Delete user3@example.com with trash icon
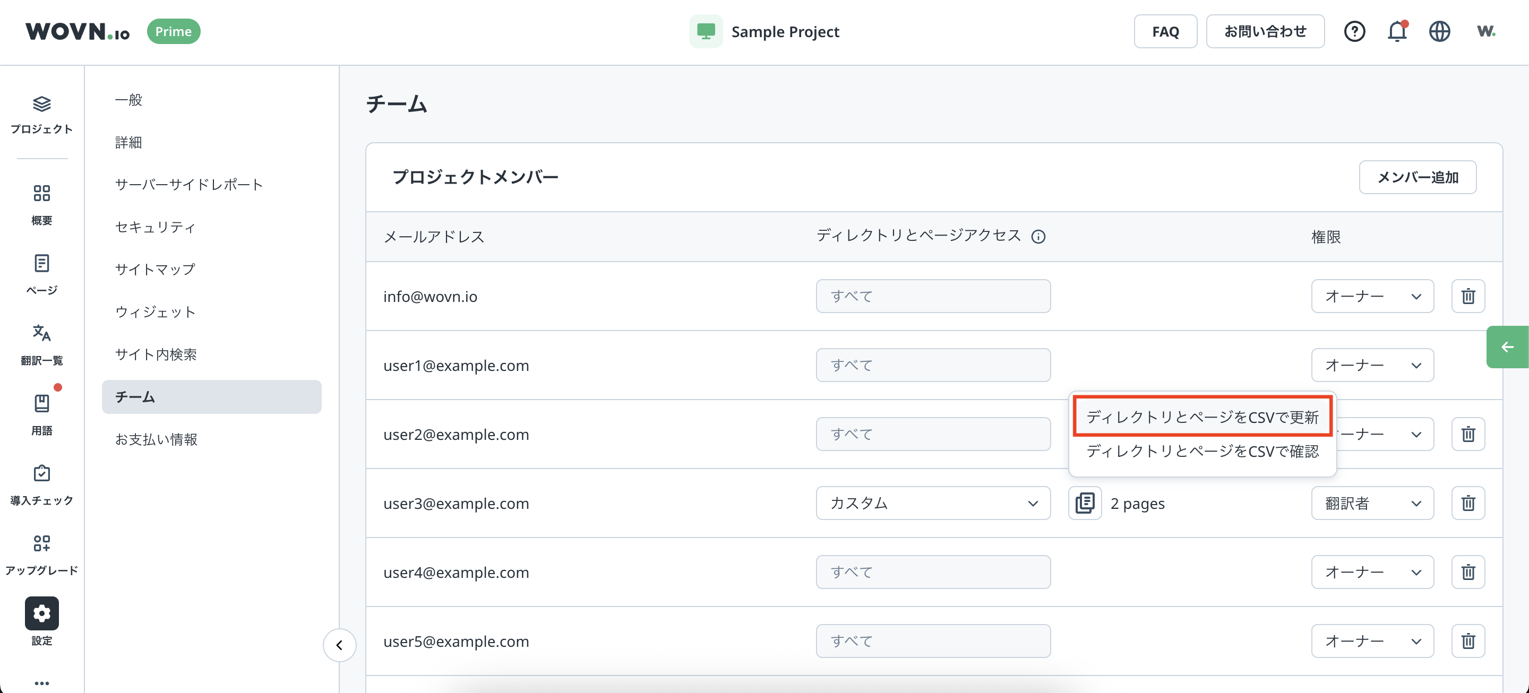This screenshot has height=693, width=1529. 1468,503
